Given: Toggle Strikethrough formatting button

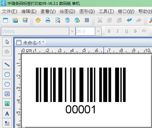Looking at the screenshot, I should tap(135, 31).
